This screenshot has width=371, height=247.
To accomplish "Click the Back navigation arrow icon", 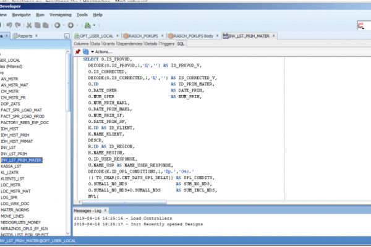I will click(58, 25).
